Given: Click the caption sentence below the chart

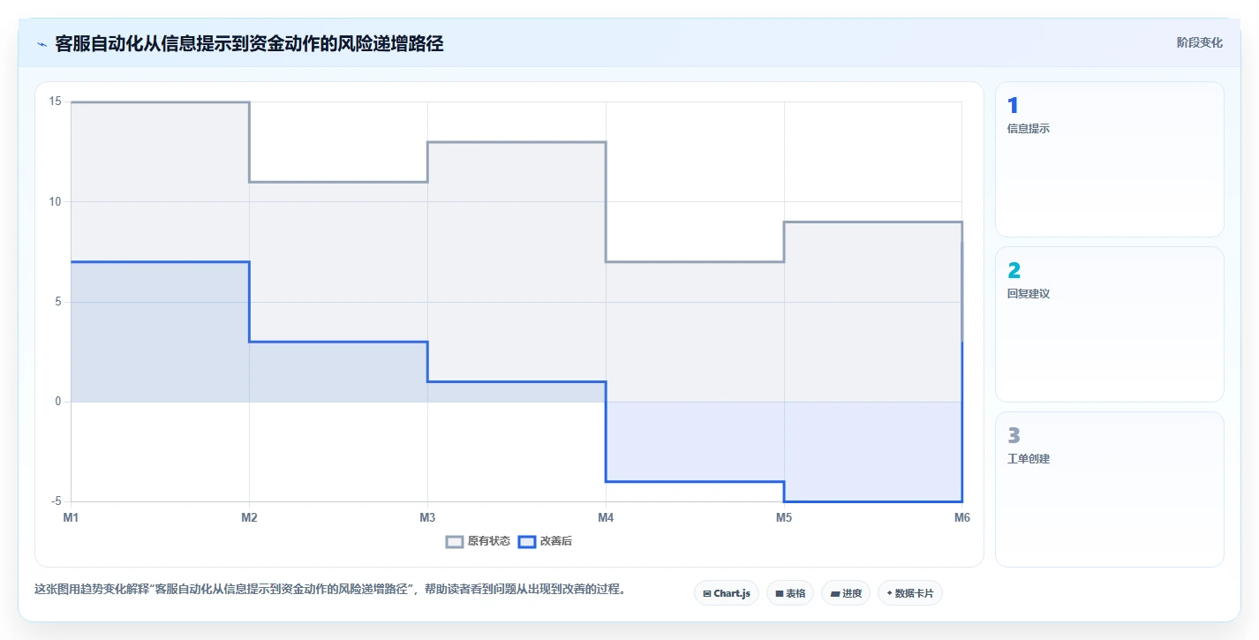Looking at the screenshot, I should (330, 590).
